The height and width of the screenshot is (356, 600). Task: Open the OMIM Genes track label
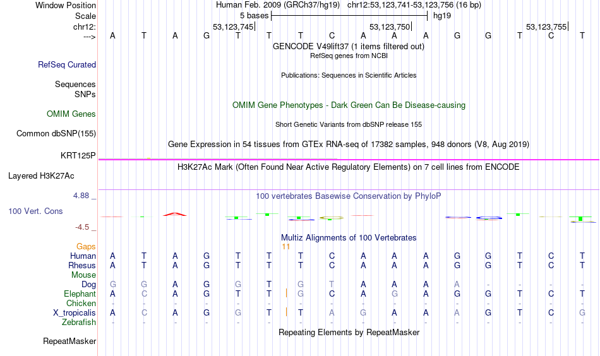click(x=71, y=114)
